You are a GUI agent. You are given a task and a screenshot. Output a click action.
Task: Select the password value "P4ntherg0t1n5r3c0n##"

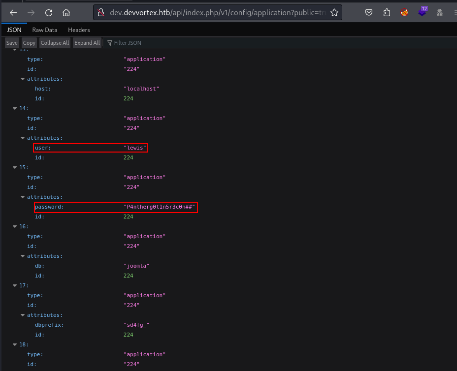tap(159, 207)
